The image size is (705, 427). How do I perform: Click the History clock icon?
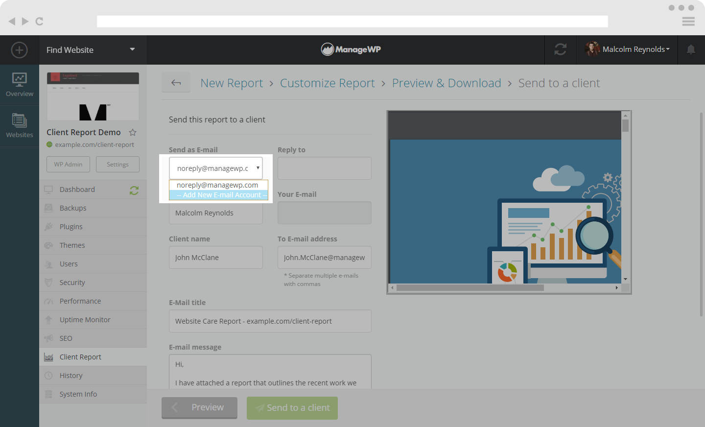(48, 376)
